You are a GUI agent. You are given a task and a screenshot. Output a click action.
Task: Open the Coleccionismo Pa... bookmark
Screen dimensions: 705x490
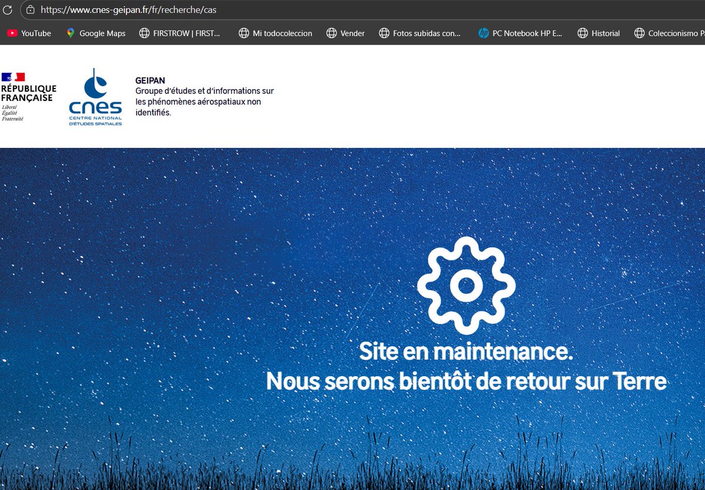[x=676, y=33]
